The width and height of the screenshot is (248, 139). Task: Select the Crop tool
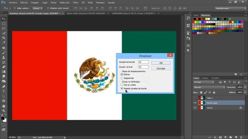click(3, 38)
